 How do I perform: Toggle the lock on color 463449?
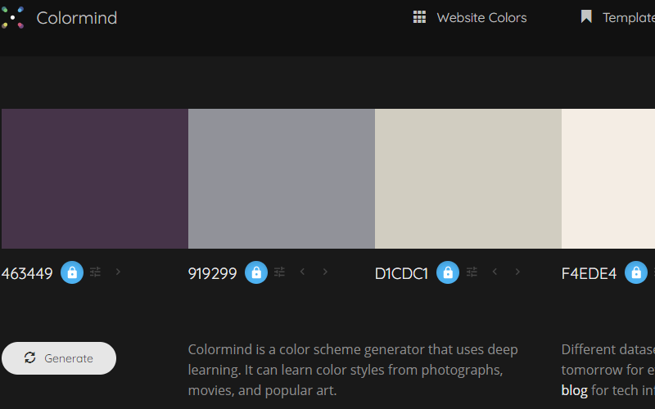pyautogui.click(x=72, y=272)
